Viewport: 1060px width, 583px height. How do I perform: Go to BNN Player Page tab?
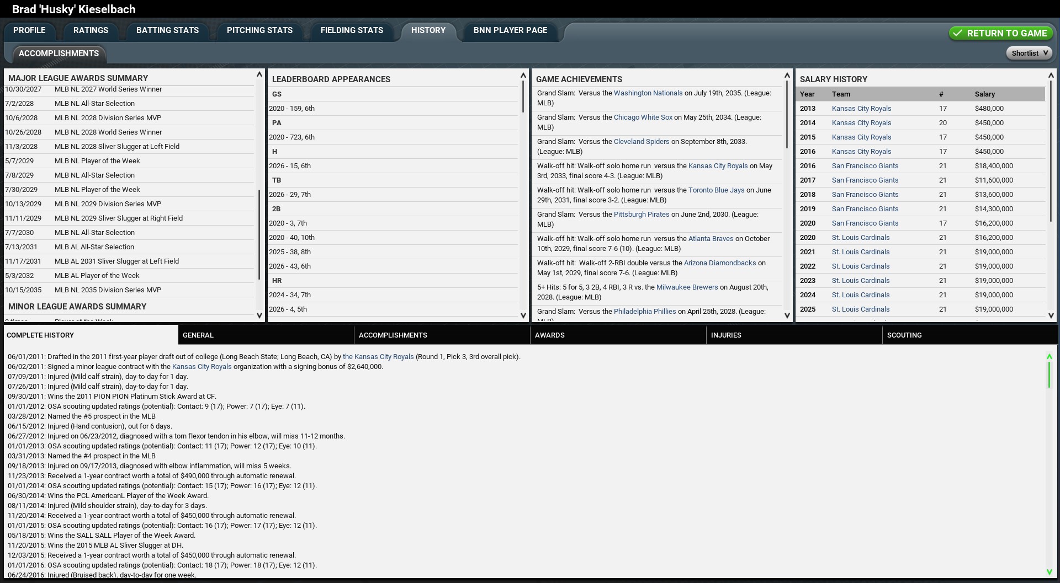click(510, 30)
